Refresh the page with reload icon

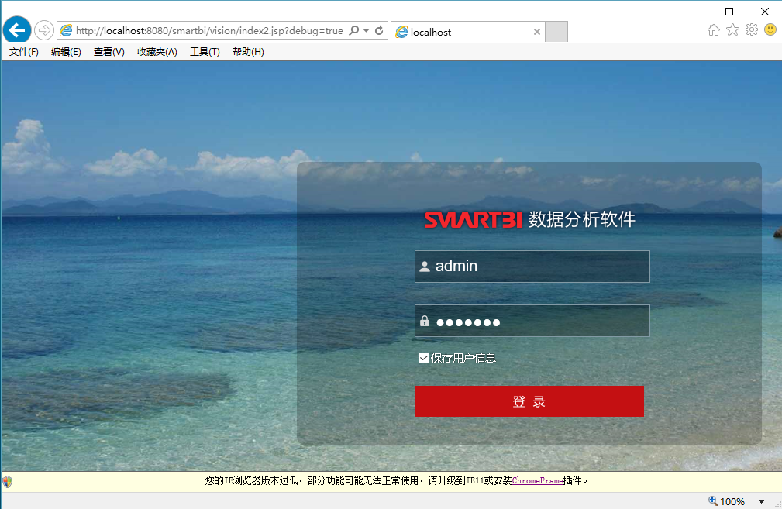[x=379, y=30]
